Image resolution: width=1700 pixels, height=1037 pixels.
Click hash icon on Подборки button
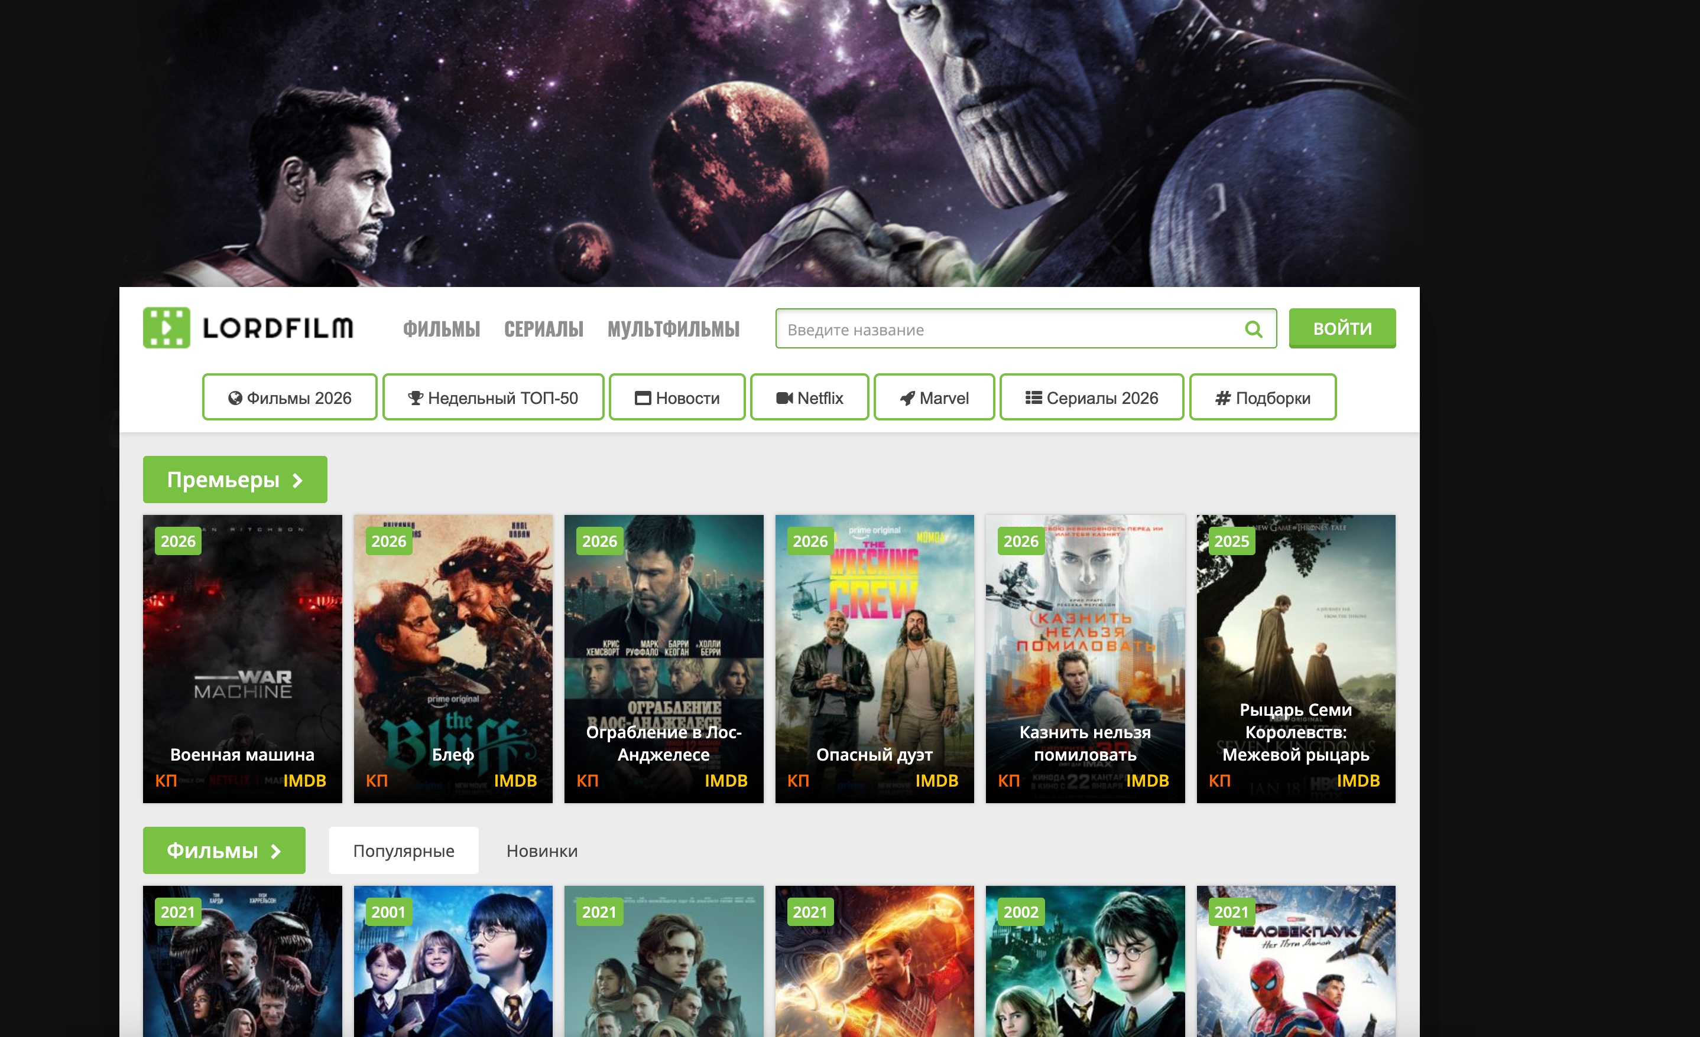(x=1222, y=398)
